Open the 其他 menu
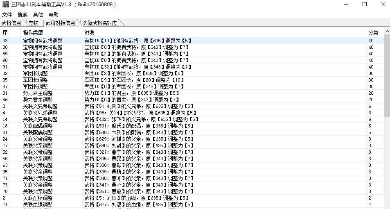 [x=38, y=15]
